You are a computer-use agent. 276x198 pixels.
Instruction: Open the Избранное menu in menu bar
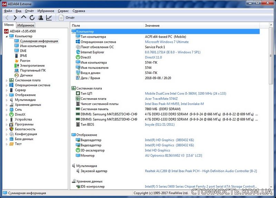[x=46, y=11]
